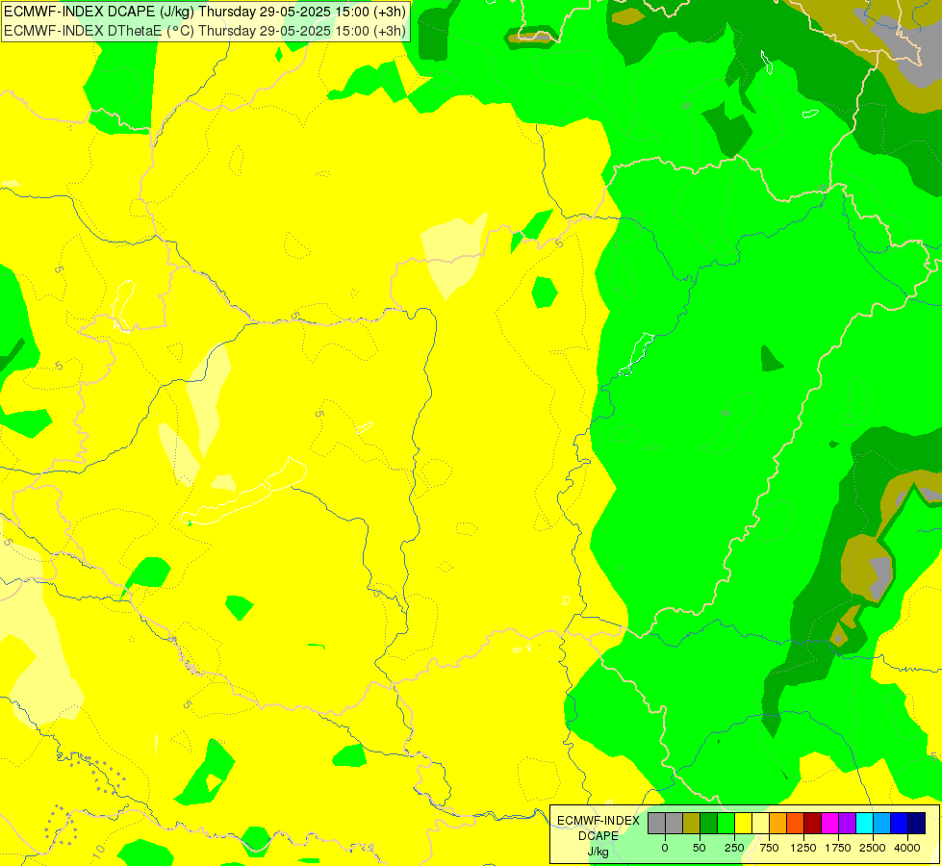Image resolution: width=942 pixels, height=866 pixels.
Task: Click the legend value '4000'
Action: (x=907, y=848)
